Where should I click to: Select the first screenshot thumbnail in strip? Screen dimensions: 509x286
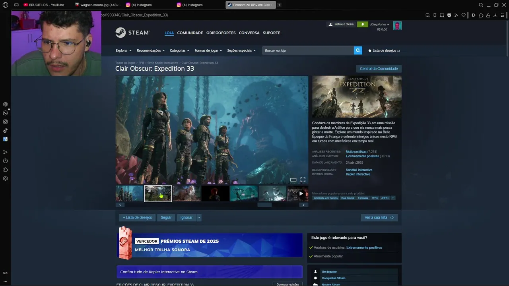(129, 193)
